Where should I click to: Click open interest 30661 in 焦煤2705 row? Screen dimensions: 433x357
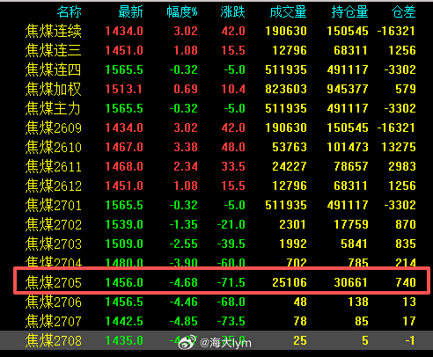(351, 282)
